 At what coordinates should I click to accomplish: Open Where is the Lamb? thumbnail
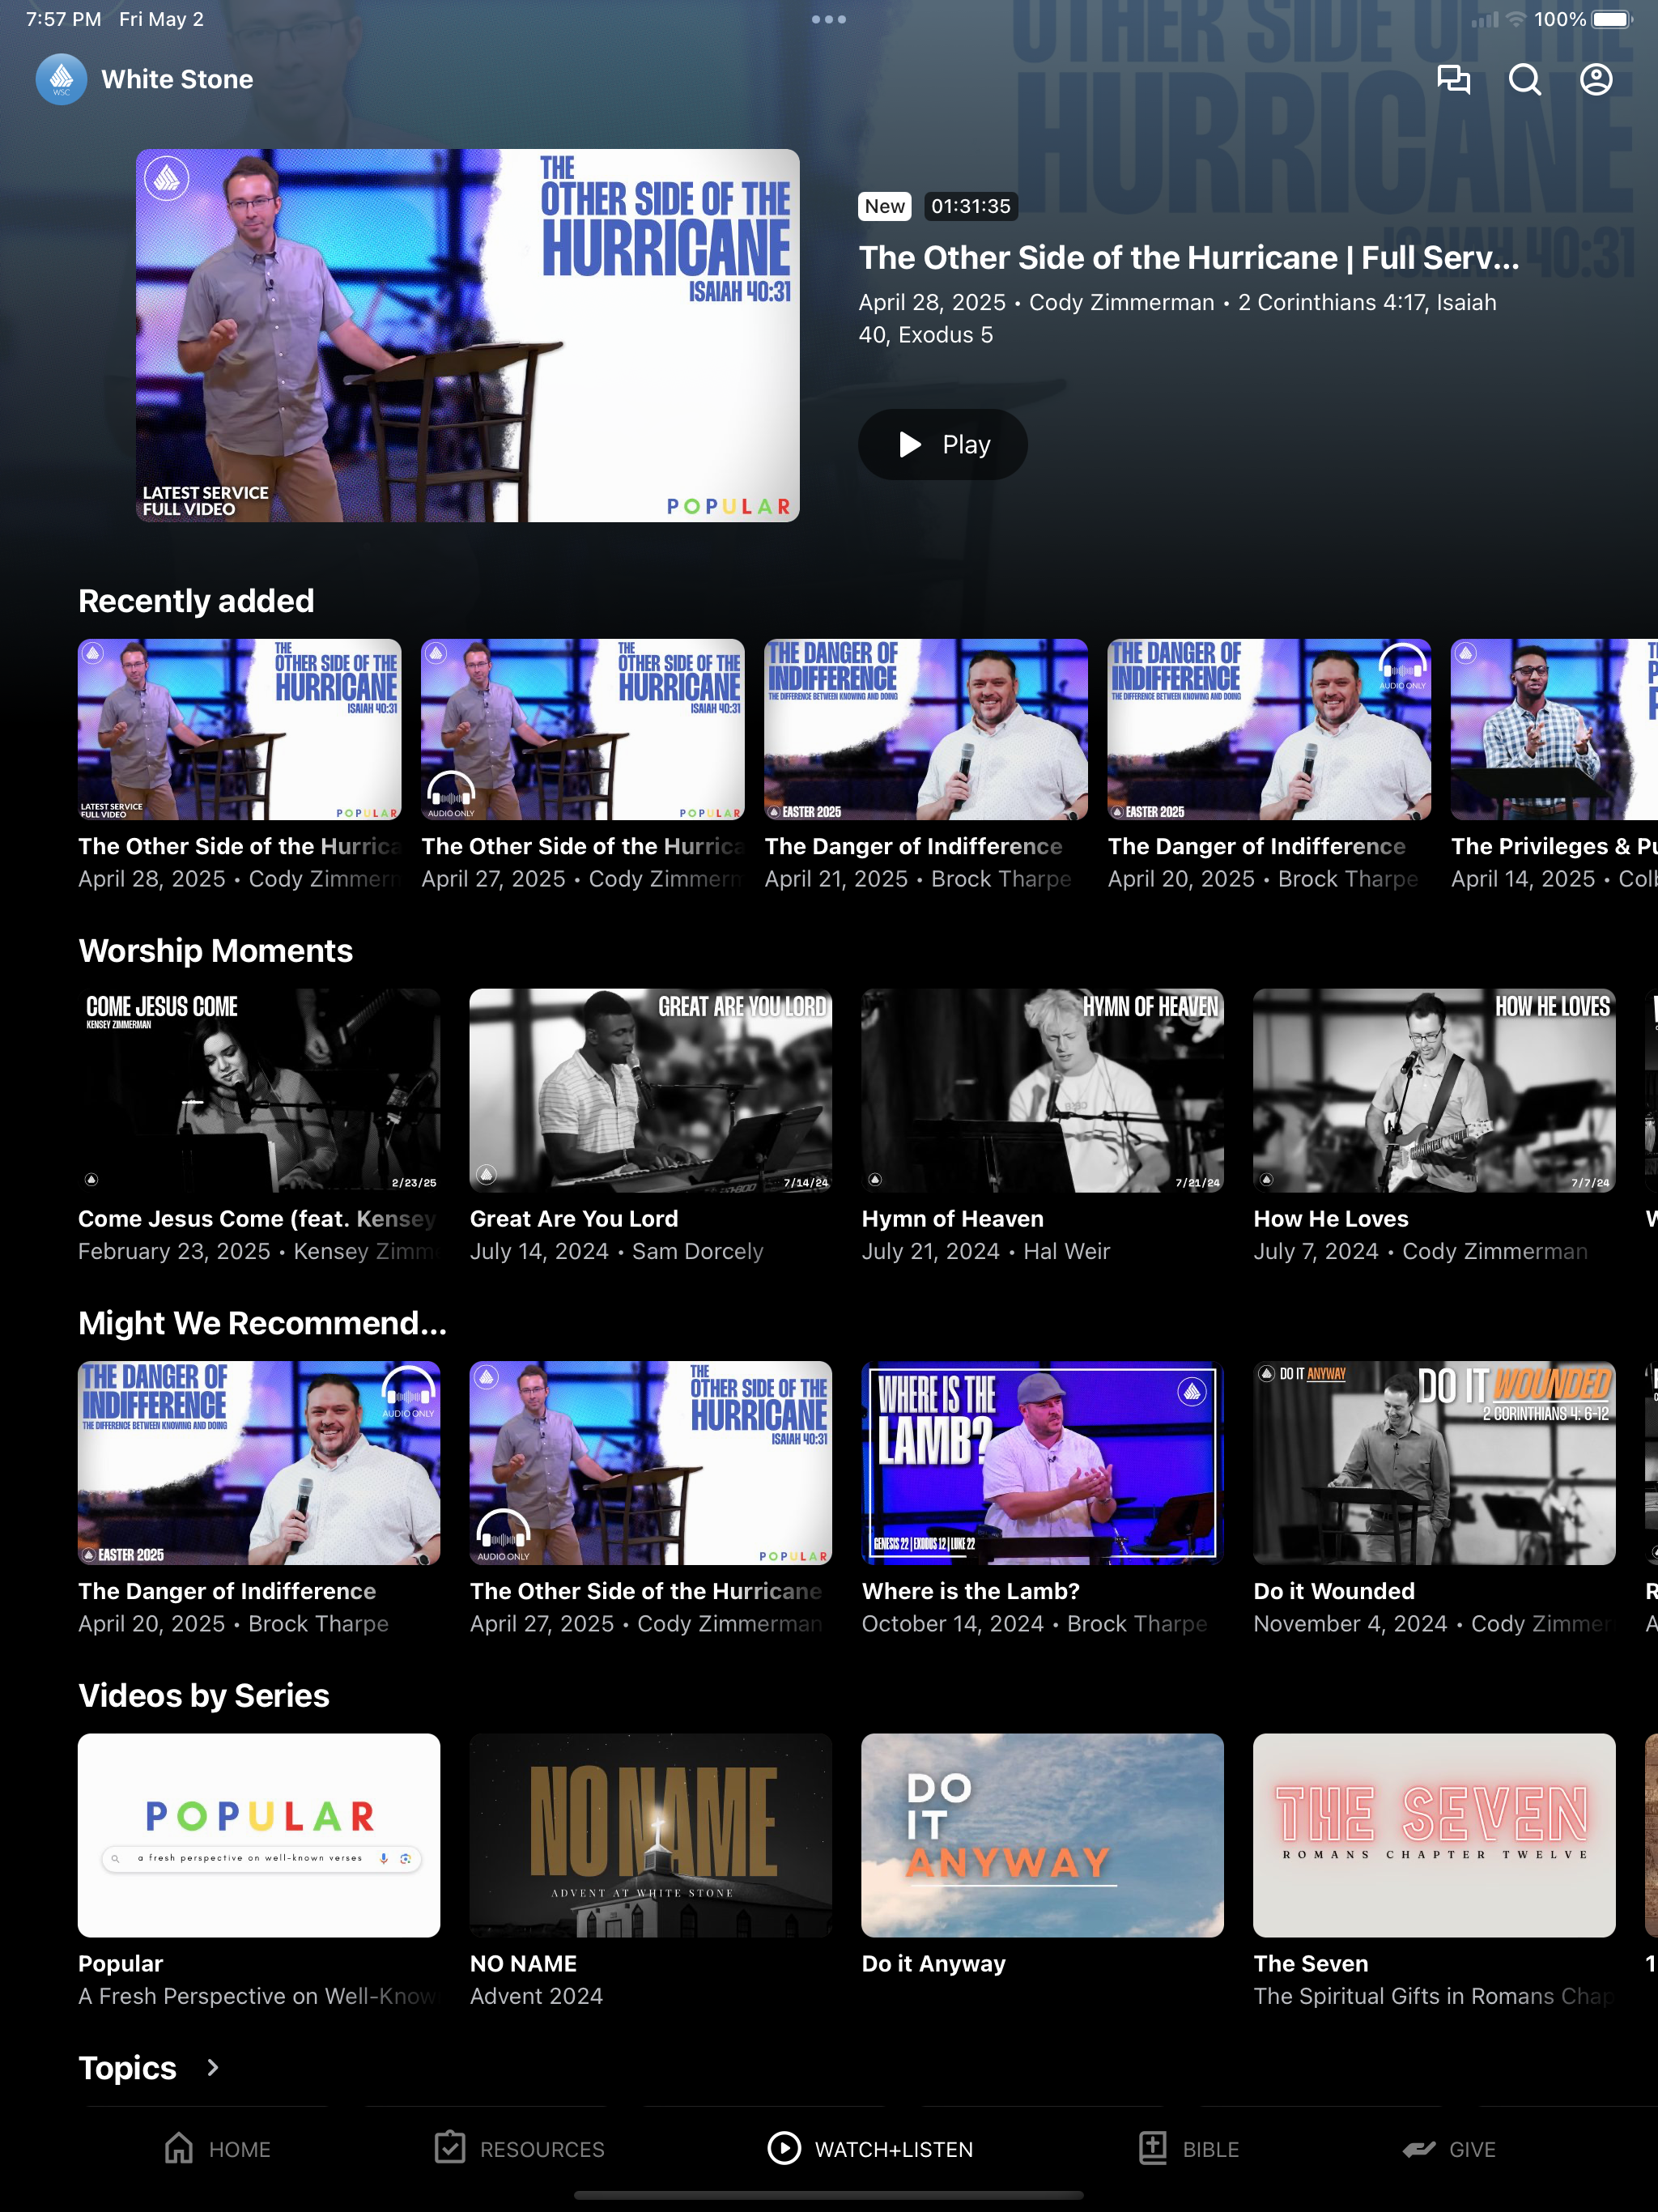tap(1043, 1462)
